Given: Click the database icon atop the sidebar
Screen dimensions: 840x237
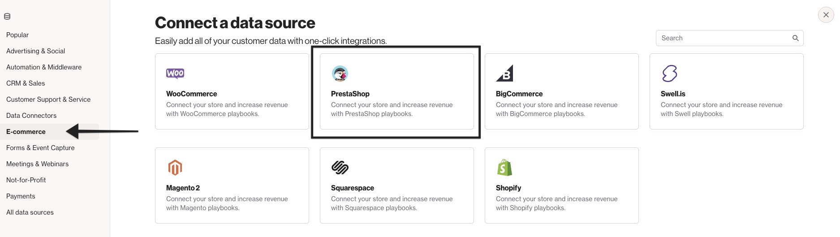Looking at the screenshot, I should point(7,17).
